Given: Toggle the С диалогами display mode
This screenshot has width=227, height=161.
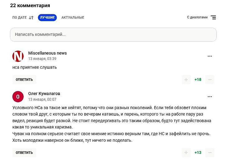Looking at the screenshot, I should pos(197,17).
